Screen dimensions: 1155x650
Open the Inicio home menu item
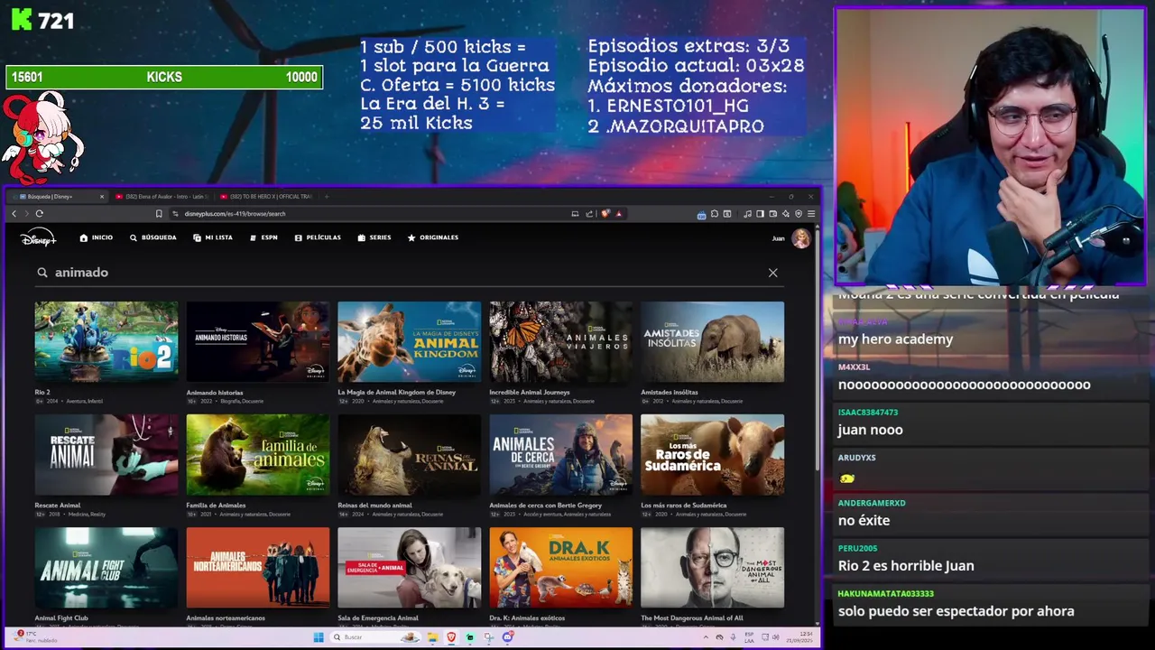click(97, 237)
